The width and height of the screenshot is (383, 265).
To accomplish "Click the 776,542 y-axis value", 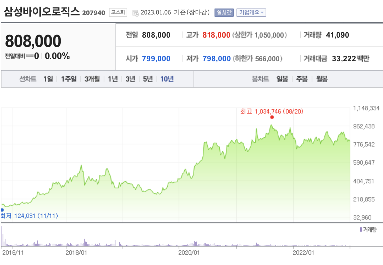I will point(364,144).
